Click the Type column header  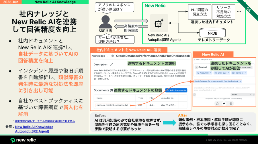click(x=141, y=98)
